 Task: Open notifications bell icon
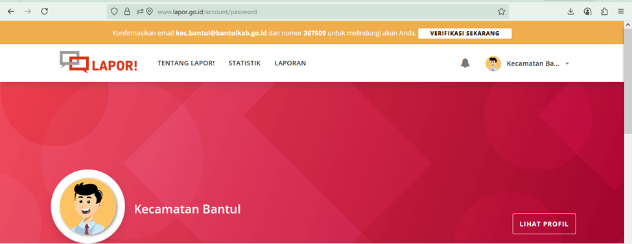coord(465,63)
